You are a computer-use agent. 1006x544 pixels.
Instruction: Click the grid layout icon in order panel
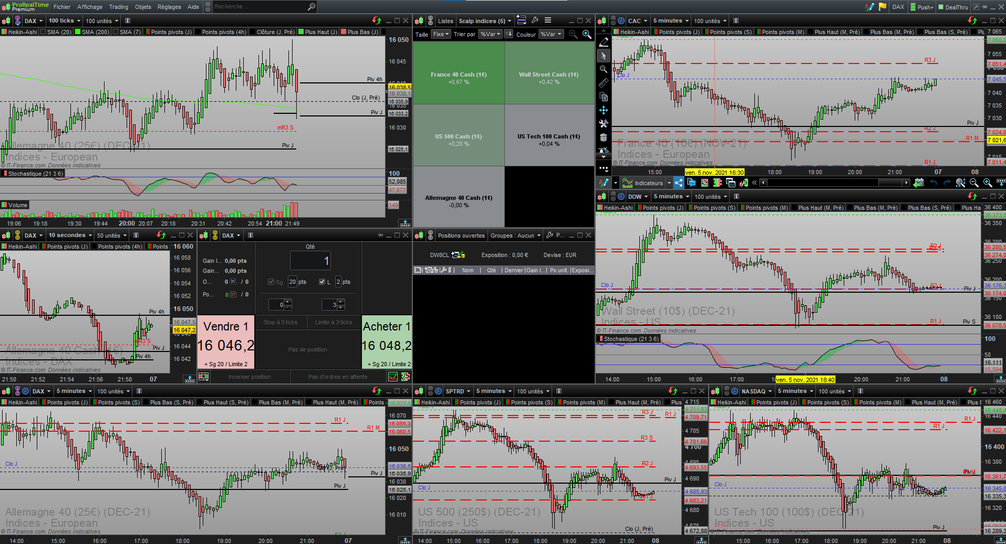coord(204,377)
